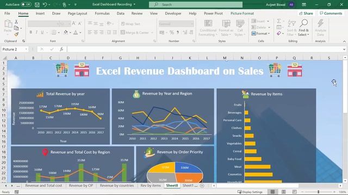Viewport: 348px width, 195px height.
Task: Toggle the AutoSave switch
Action: 26,4
